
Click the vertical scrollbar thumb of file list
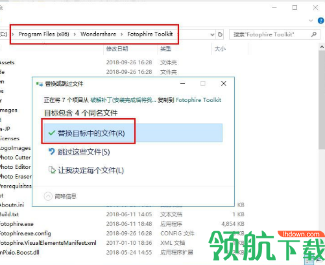pos(322,99)
